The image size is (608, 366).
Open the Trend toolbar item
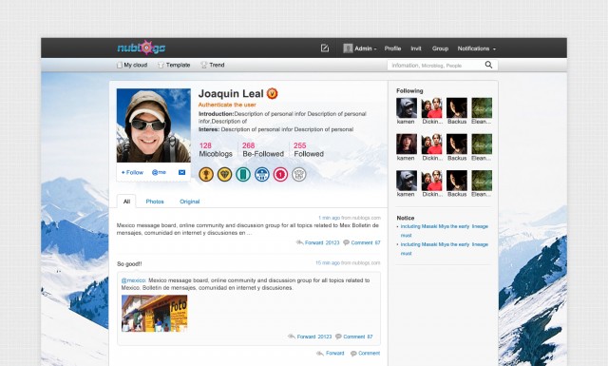click(x=213, y=65)
